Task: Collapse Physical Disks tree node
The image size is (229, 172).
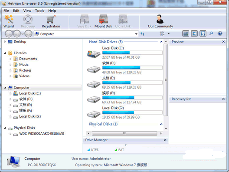Action: (x=5, y=128)
